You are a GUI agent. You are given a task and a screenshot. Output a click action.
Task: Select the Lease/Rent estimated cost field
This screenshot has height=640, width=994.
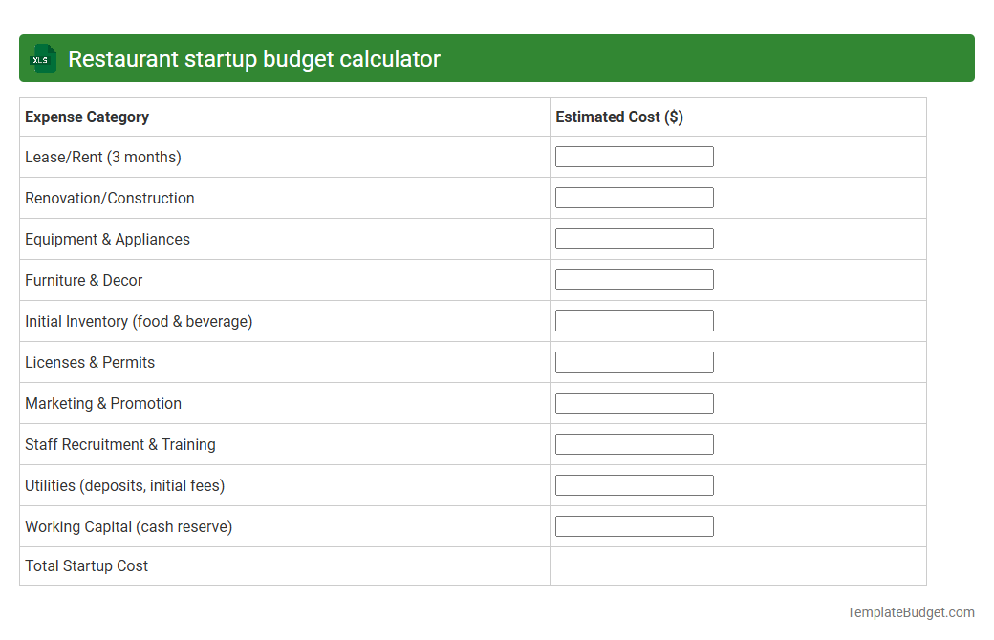pyautogui.click(x=634, y=156)
